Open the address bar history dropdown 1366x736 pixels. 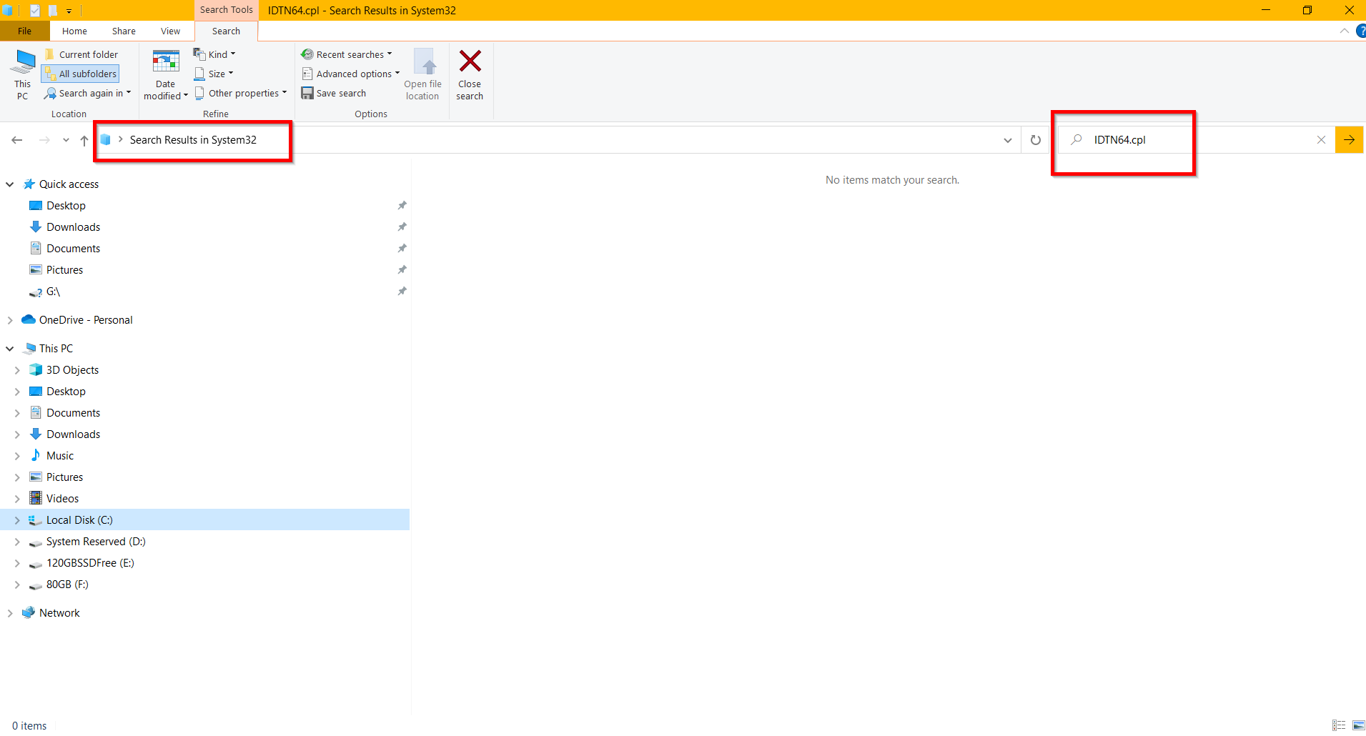[x=1008, y=140]
